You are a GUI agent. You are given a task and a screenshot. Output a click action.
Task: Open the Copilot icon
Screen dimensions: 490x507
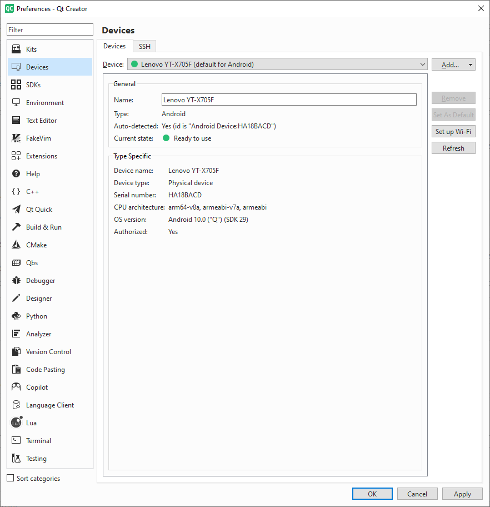pyautogui.click(x=16, y=387)
